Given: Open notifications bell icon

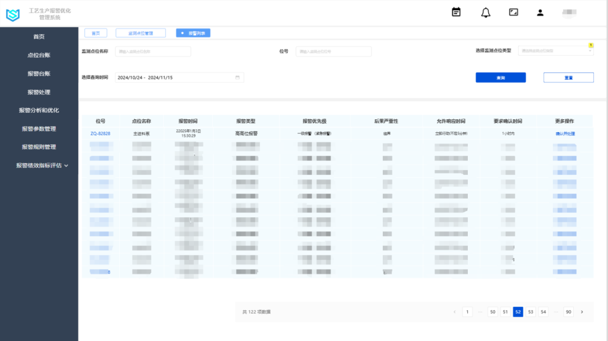Looking at the screenshot, I should (485, 12).
